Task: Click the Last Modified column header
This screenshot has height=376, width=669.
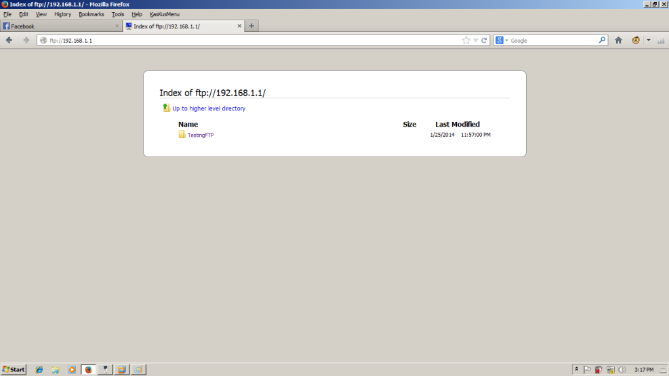Action: tap(458, 124)
